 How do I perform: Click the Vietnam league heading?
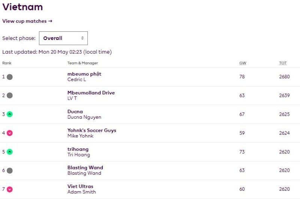pyautogui.click(x=22, y=7)
